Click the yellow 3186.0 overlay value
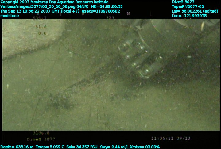Screen dimensions: 221x149 tap(41, 133)
